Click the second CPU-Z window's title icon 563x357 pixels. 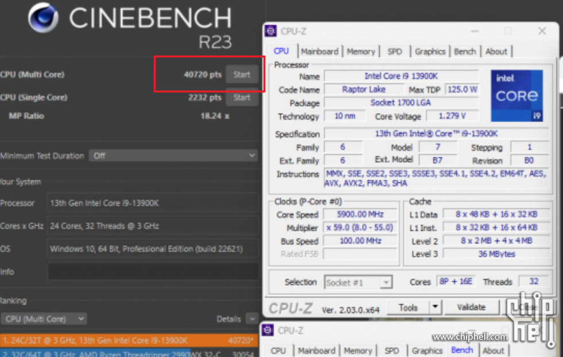click(268, 329)
